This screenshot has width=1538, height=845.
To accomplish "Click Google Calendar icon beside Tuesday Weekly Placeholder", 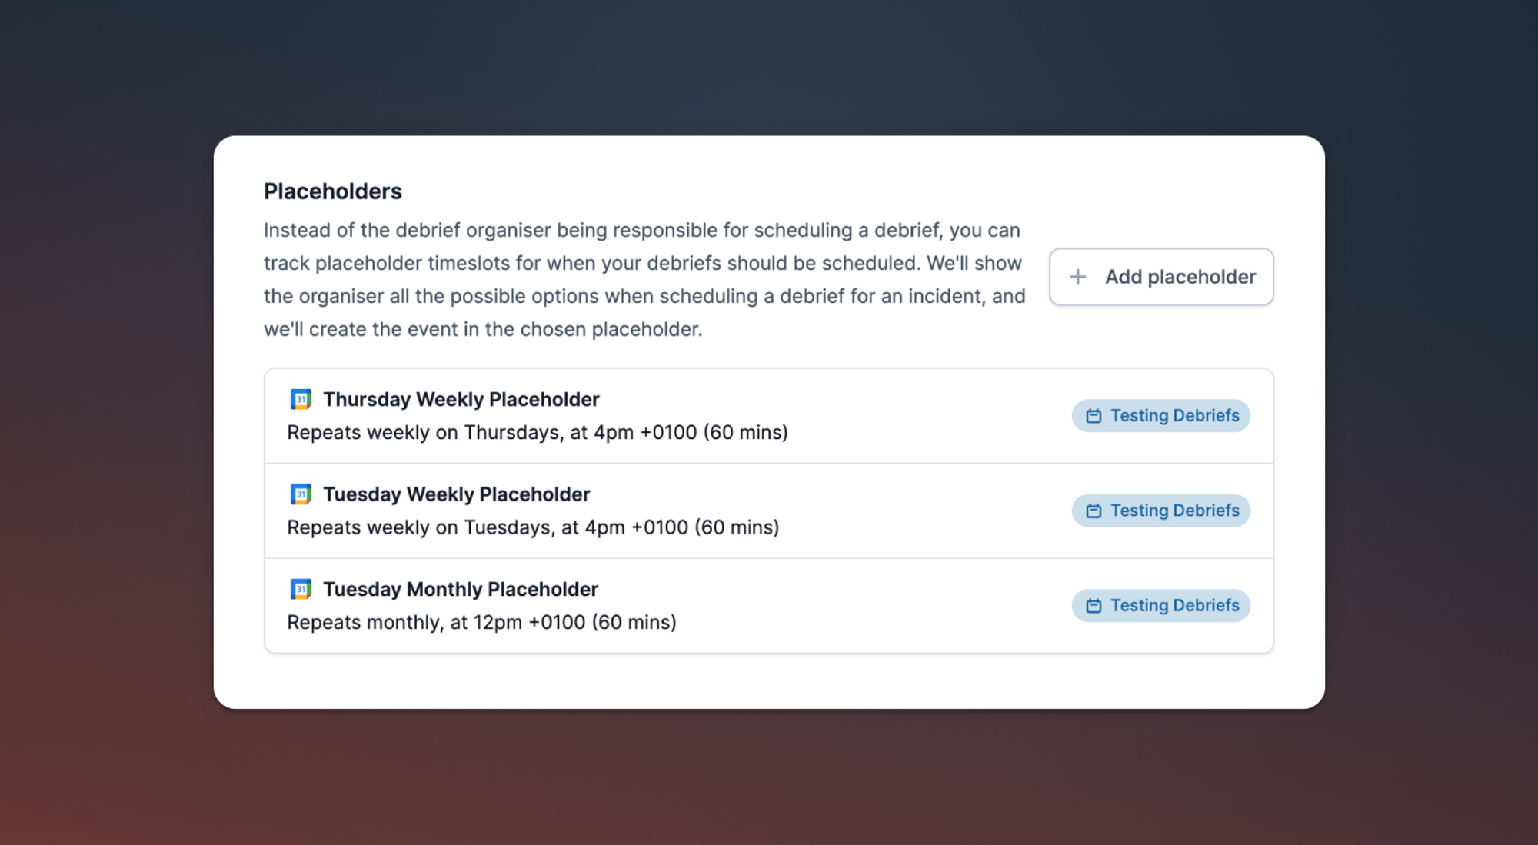I will click(301, 494).
